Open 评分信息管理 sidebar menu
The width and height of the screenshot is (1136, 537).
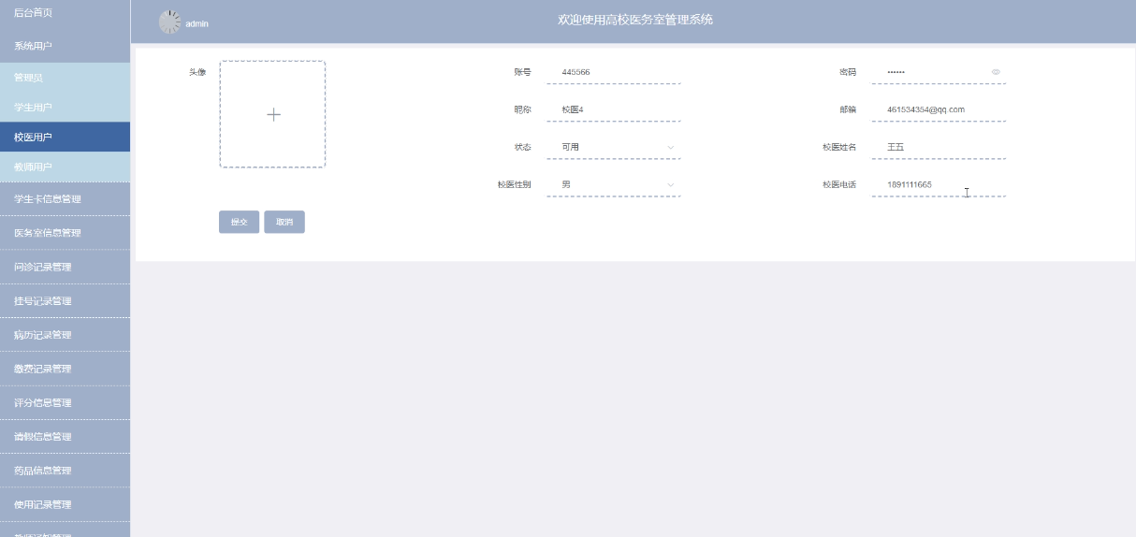coord(66,402)
